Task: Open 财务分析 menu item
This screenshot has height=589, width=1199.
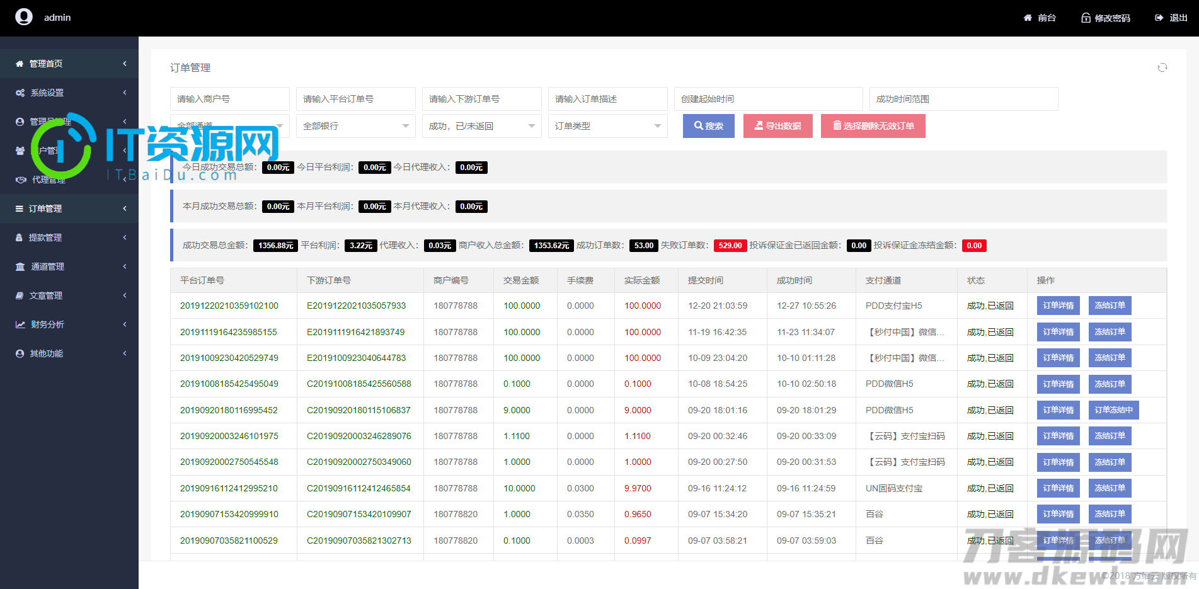Action: [69, 324]
